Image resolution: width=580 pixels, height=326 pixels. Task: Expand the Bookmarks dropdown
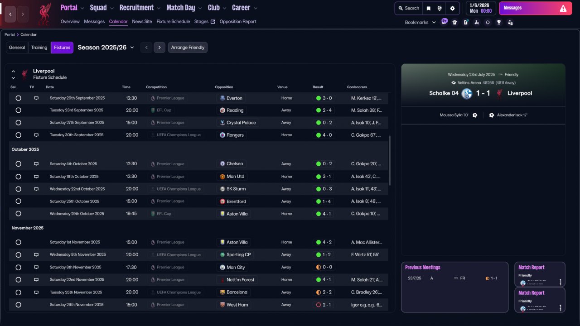pyautogui.click(x=420, y=22)
